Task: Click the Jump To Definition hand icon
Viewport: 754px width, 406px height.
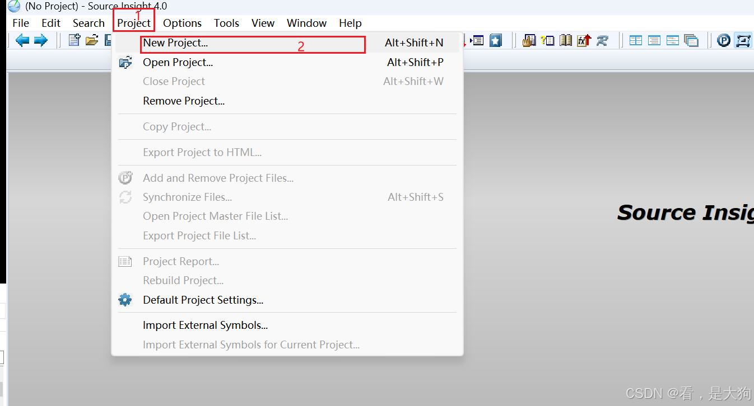Action: (529, 40)
